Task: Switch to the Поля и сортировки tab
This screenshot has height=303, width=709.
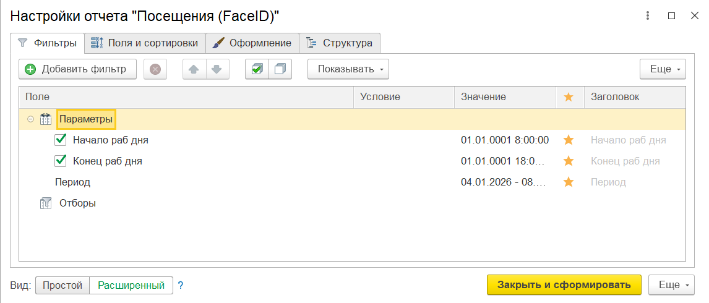Action: (x=145, y=43)
